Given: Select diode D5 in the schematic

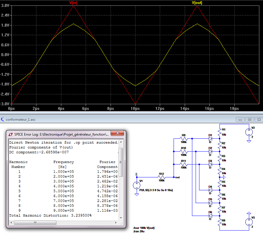Looking at the screenshot, I should pos(210,203).
